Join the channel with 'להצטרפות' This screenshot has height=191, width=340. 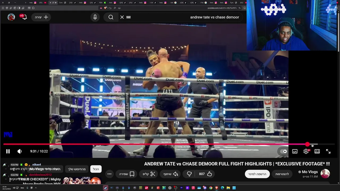pyautogui.click(x=282, y=174)
